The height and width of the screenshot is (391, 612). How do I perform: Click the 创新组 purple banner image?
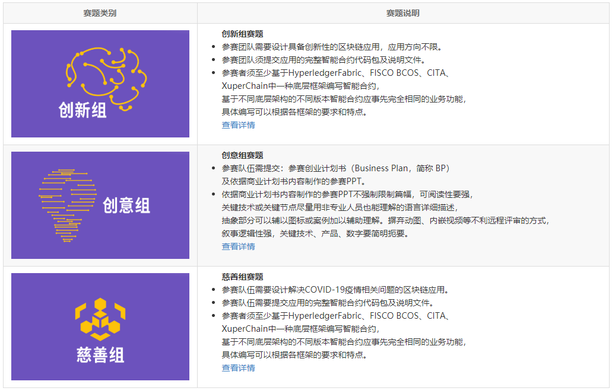tap(100, 84)
